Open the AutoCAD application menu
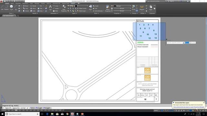Viewport: 207px width, 116px height. 1,1
